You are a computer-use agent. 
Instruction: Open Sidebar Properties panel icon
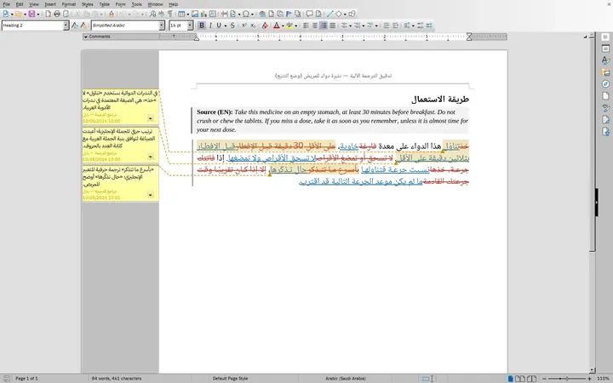(605, 49)
